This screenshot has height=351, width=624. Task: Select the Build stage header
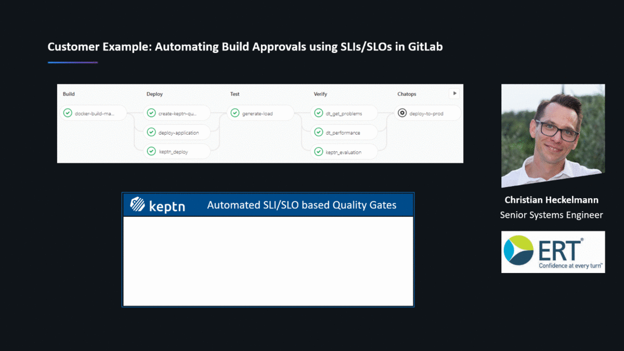click(68, 94)
